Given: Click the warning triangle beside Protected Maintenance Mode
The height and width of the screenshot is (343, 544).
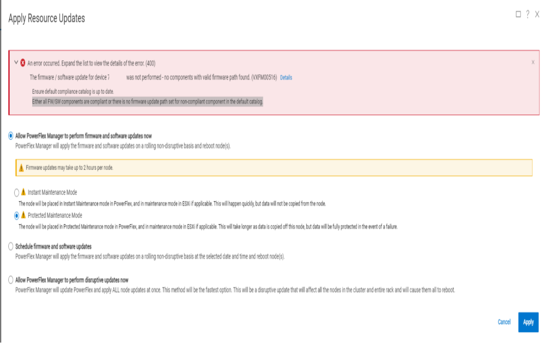Looking at the screenshot, I should tap(23, 215).
